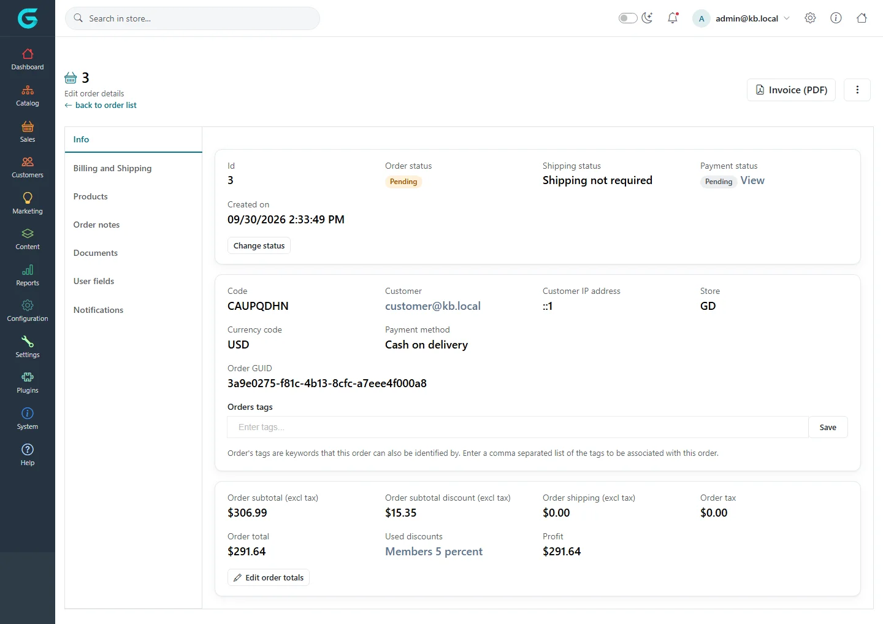Expand the admin@kb.local account dropdown
Screen dimensions: 883x624
point(741,18)
